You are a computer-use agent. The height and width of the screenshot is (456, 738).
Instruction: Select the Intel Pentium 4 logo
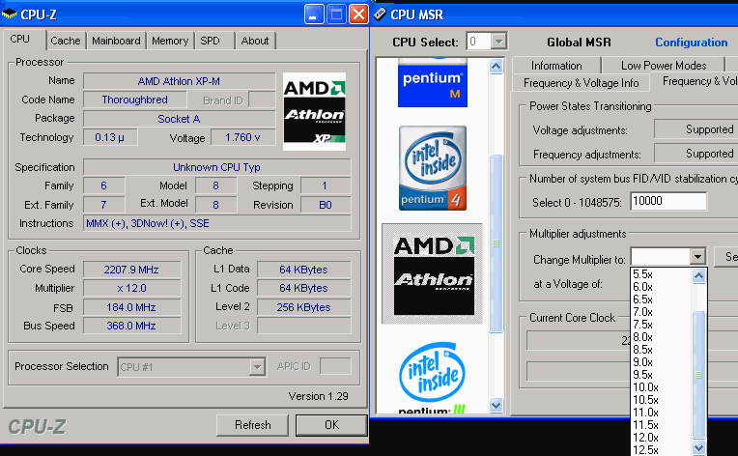(433, 167)
